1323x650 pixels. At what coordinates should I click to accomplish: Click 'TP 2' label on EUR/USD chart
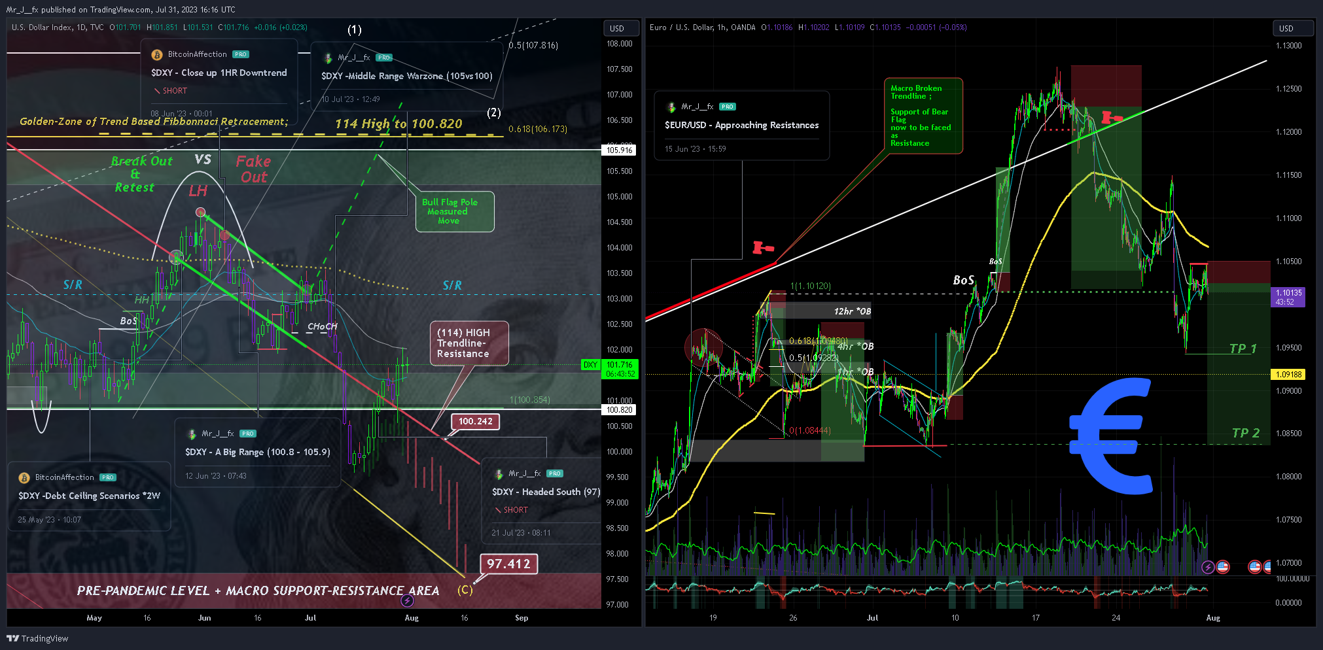[1245, 433]
